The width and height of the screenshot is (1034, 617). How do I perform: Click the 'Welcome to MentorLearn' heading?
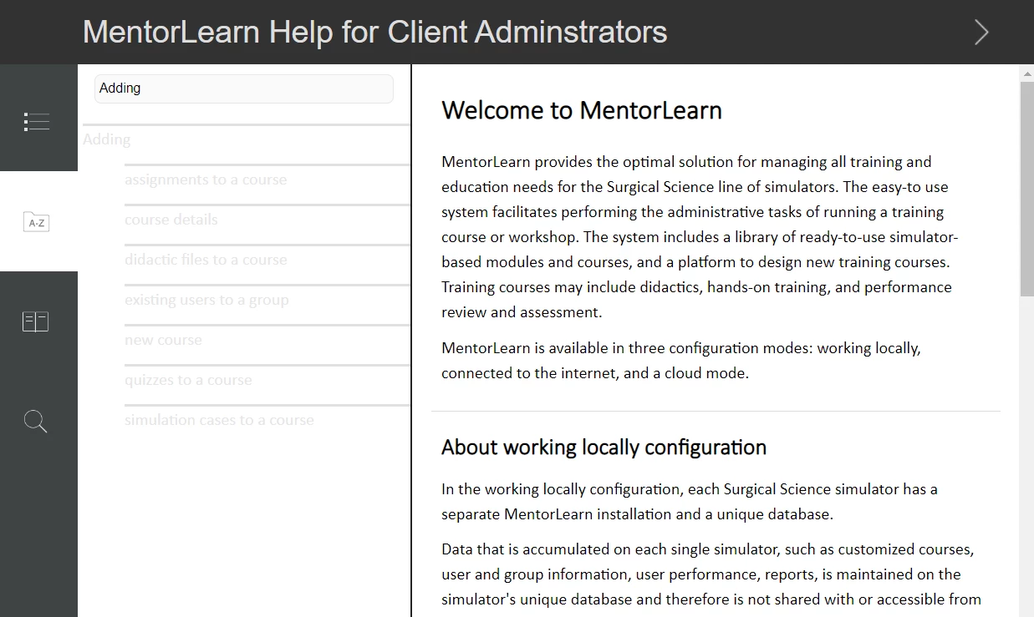582,110
